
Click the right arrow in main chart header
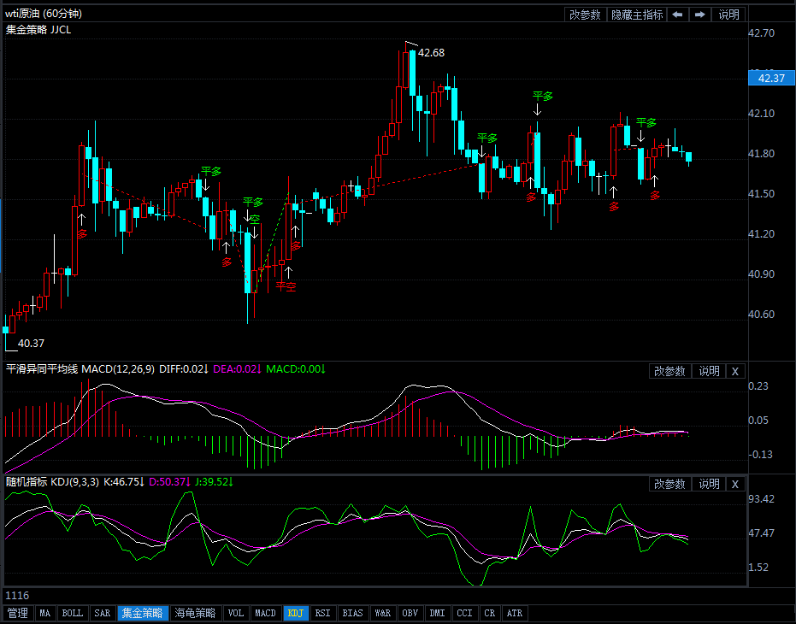(x=699, y=15)
